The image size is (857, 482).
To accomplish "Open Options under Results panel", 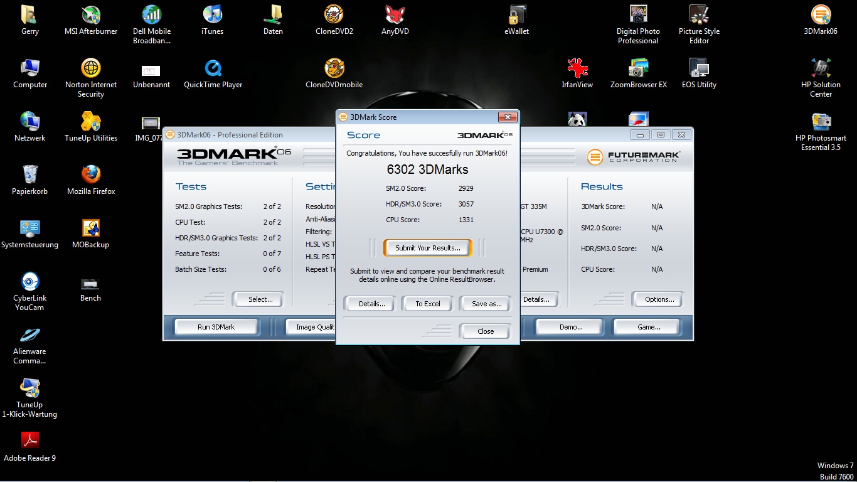I will click(x=659, y=299).
